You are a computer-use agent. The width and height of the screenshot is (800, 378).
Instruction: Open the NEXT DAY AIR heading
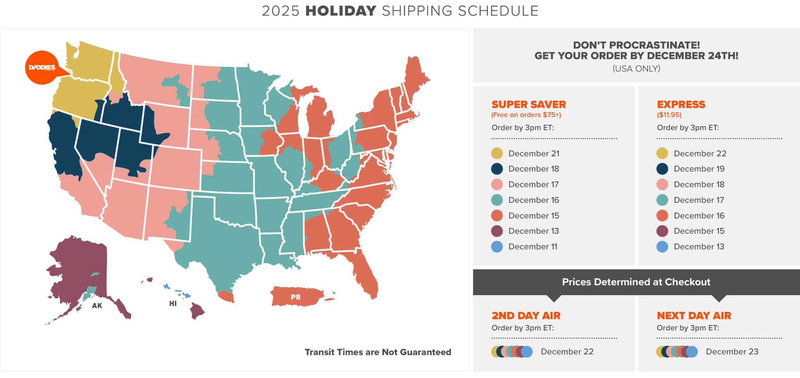pos(694,316)
